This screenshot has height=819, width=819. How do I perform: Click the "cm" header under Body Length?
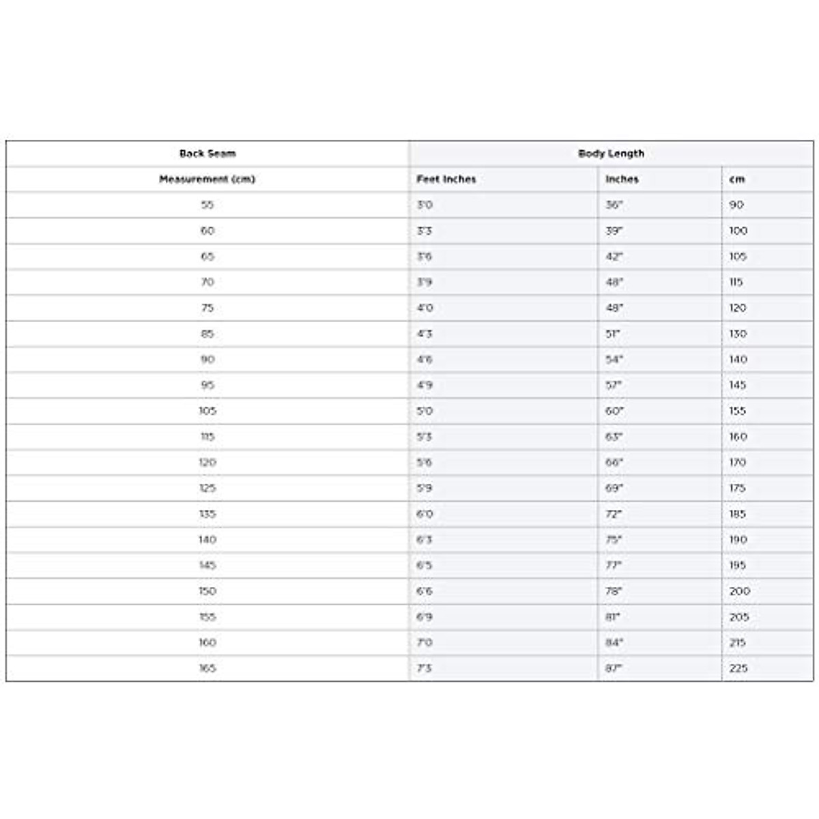pyautogui.click(x=737, y=179)
